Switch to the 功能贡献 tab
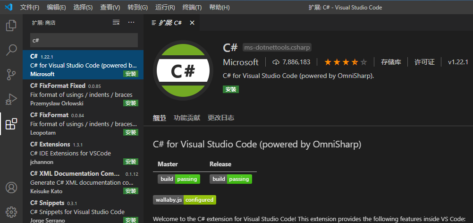Image resolution: width=473 pixels, height=223 pixels. pyautogui.click(x=187, y=118)
